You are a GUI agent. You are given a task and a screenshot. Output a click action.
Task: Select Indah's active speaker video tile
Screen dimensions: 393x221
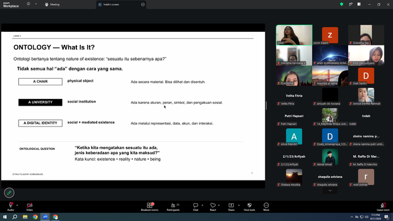click(x=294, y=35)
